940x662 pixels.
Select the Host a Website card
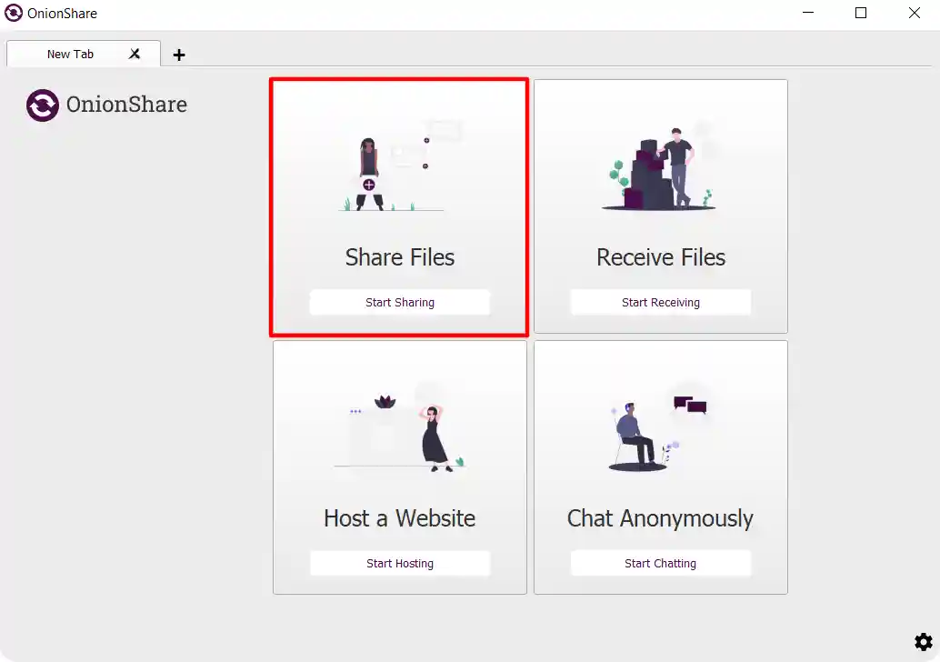399,466
